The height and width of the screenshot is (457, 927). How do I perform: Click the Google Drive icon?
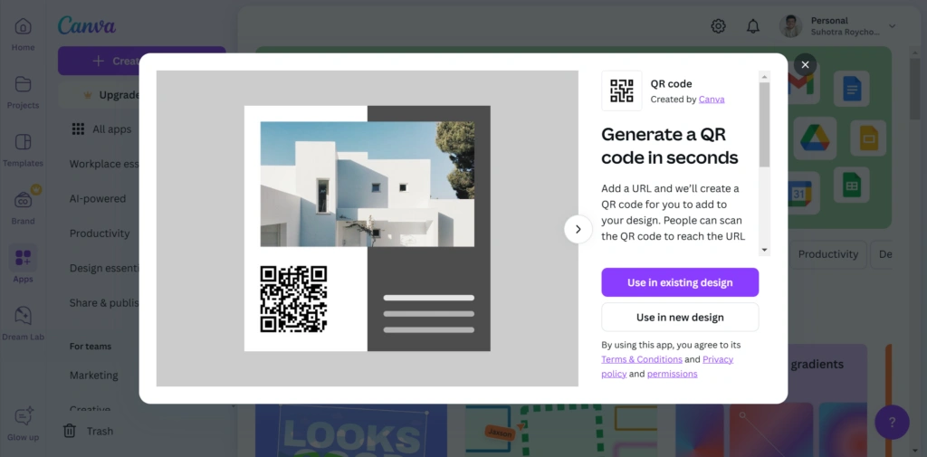click(816, 138)
